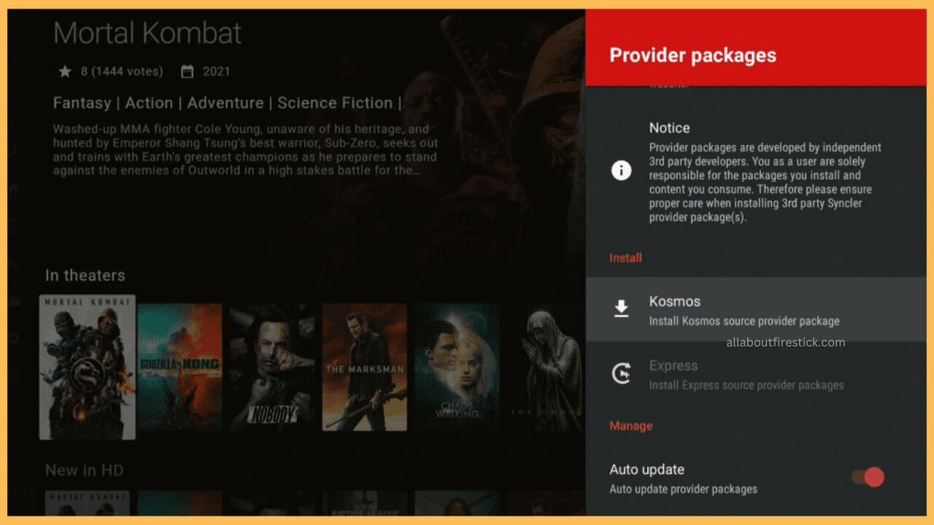
Task: Click the Kosmos download arrow icon
Action: click(621, 309)
